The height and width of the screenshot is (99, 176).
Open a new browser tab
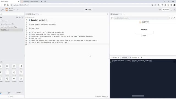(x=45, y=2)
